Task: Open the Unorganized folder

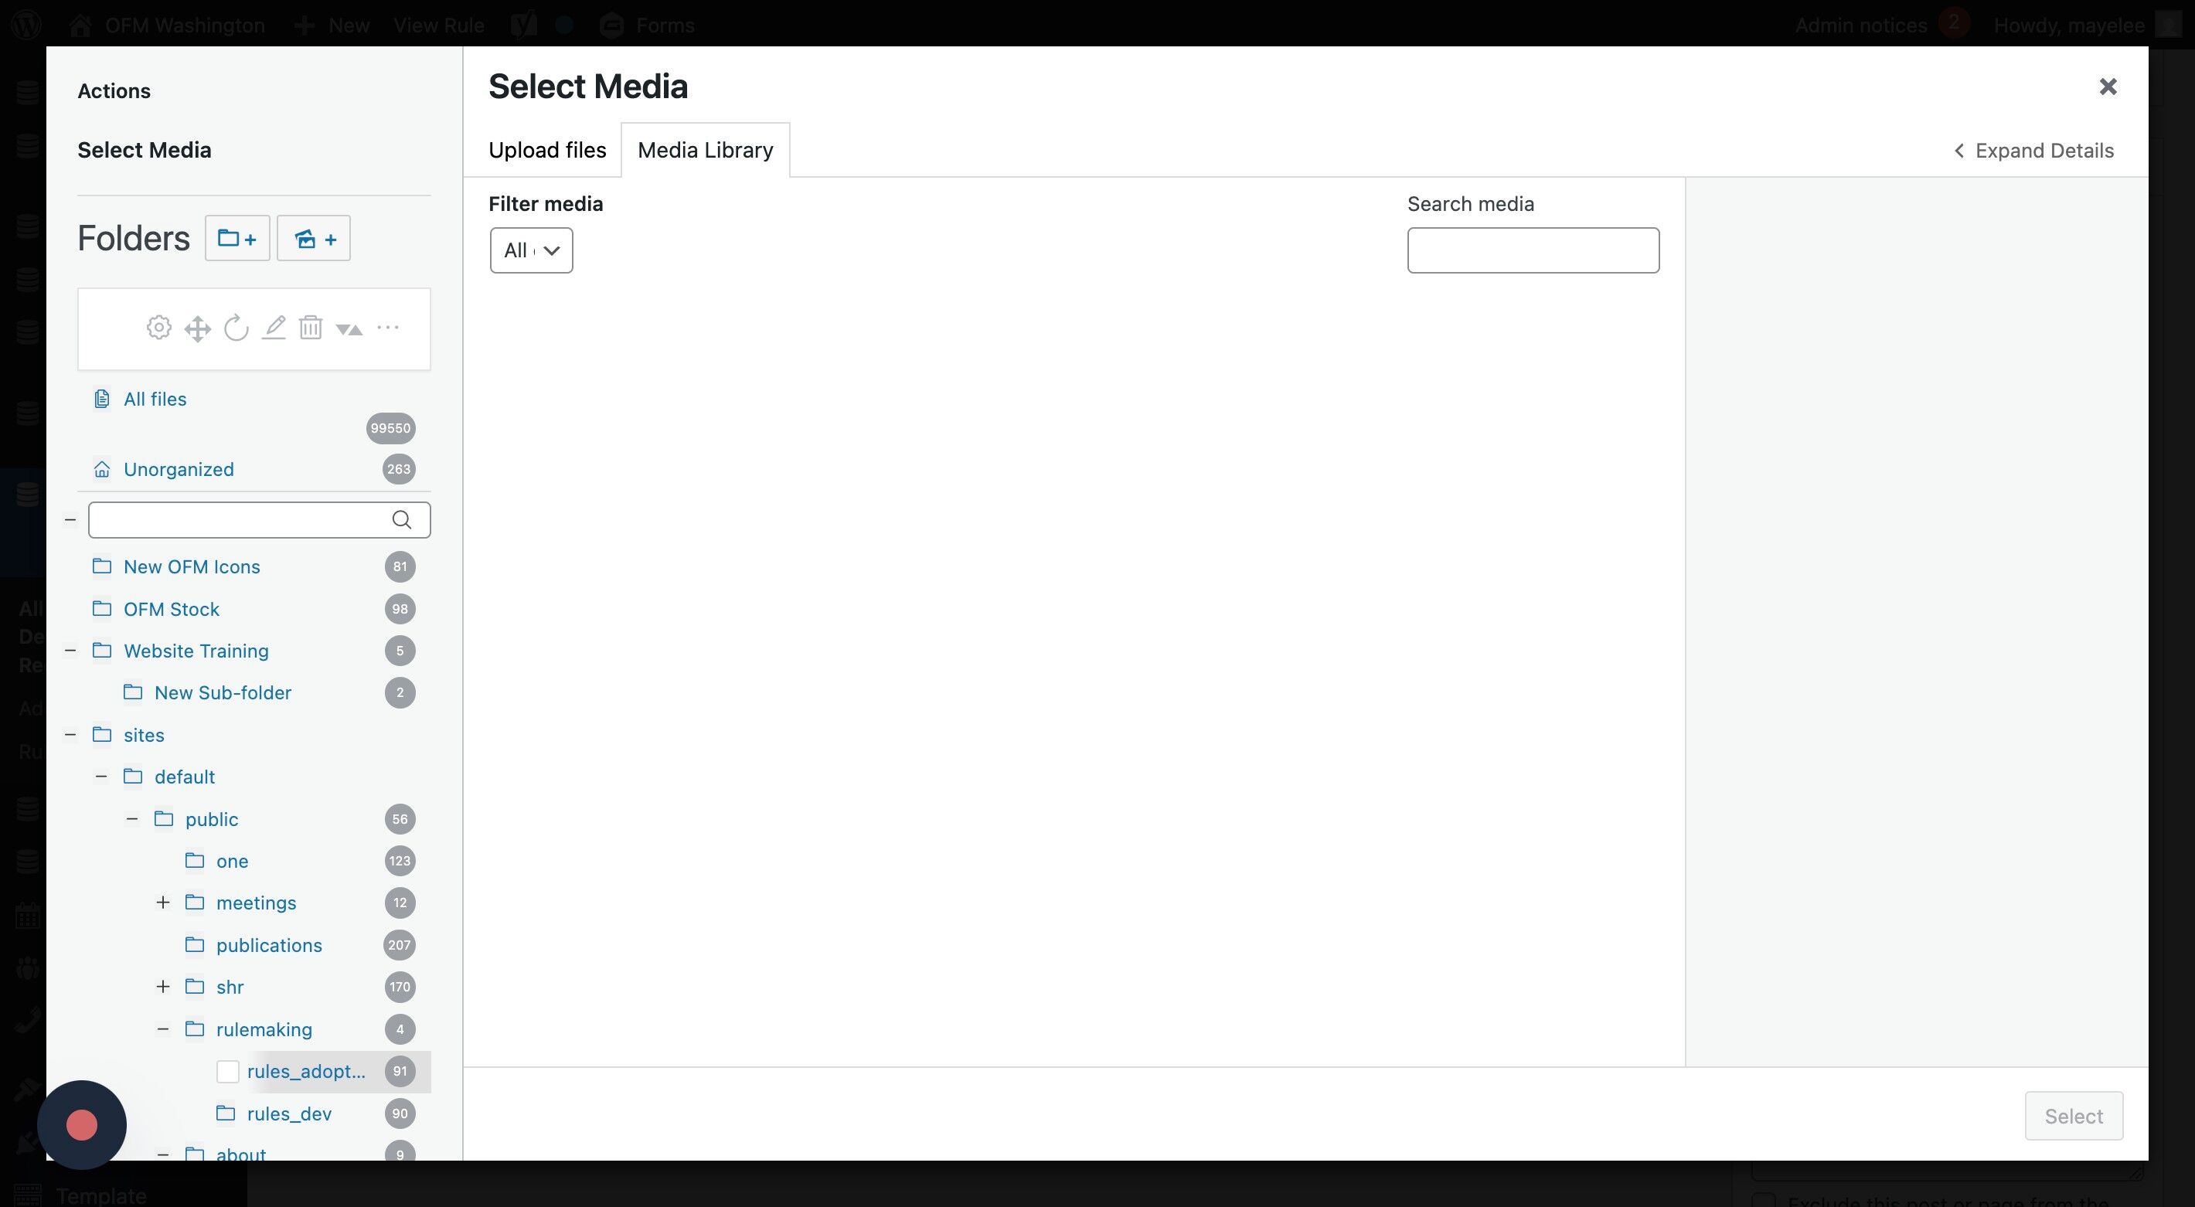Action: [178, 469]
